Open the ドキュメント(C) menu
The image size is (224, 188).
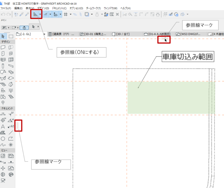pyautogui.click(x=59, y=8)
